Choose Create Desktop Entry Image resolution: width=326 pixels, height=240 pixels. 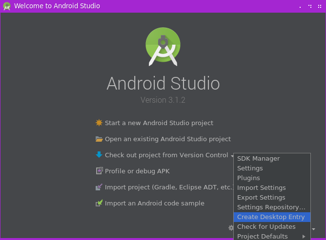click(x=272, y=217)
